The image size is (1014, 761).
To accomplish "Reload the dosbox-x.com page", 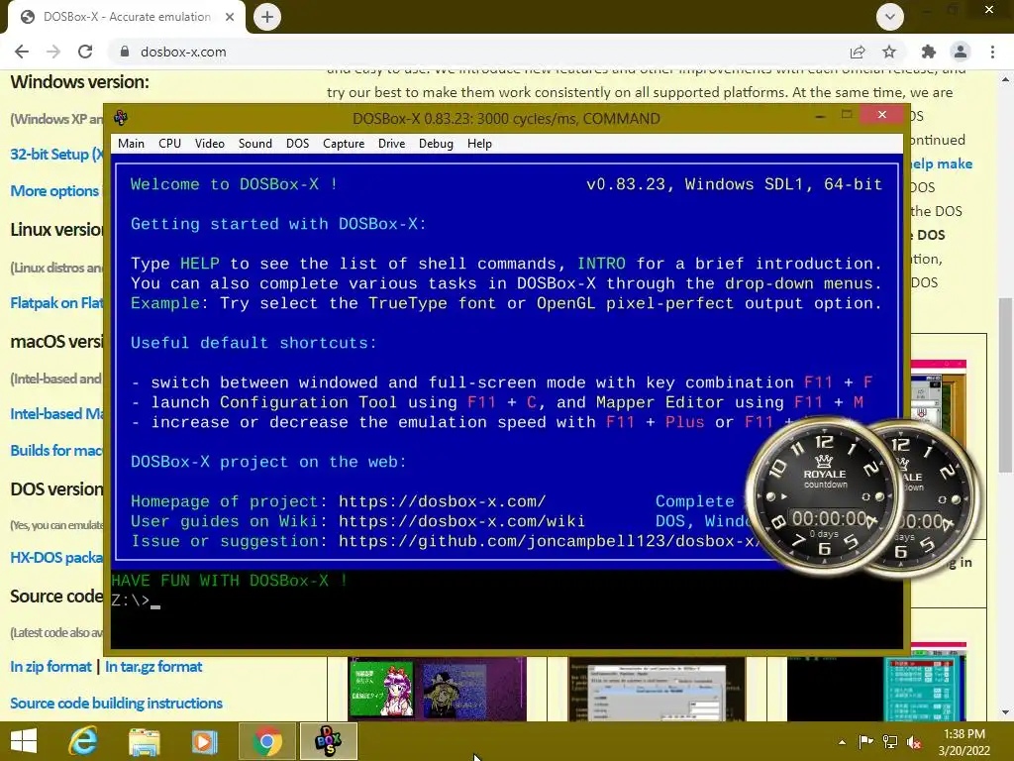I will pos(85,52).
